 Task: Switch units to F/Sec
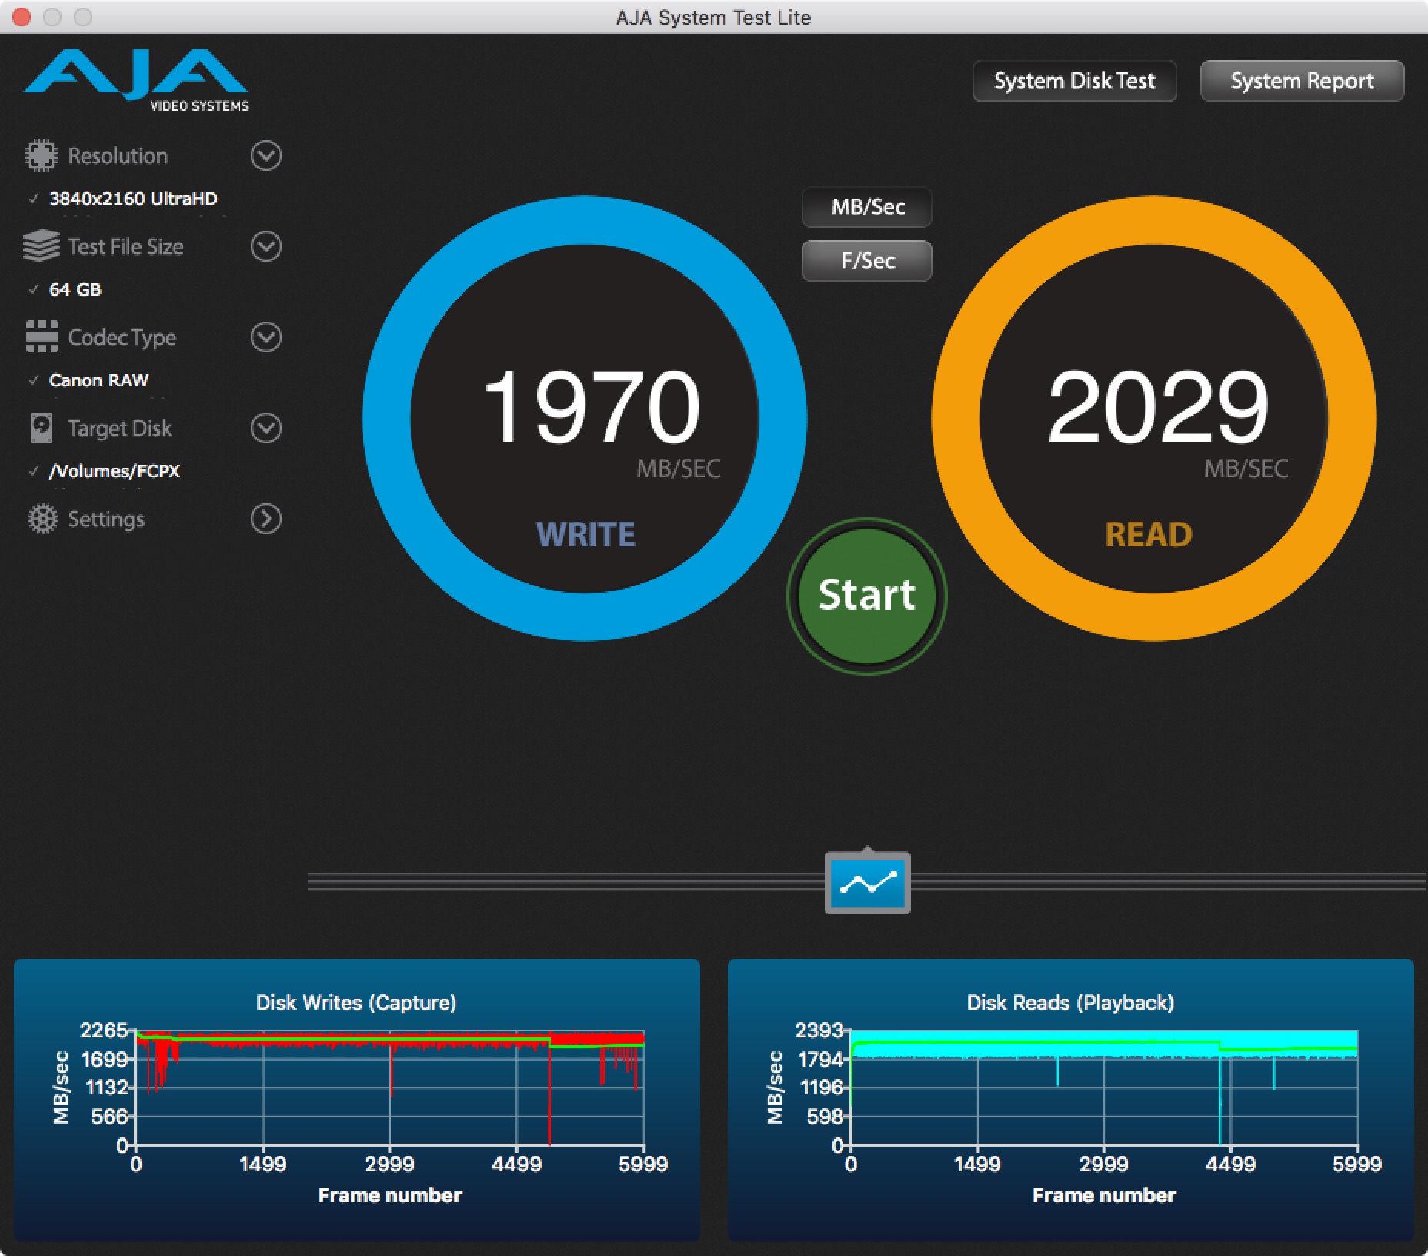pos(867,261)
